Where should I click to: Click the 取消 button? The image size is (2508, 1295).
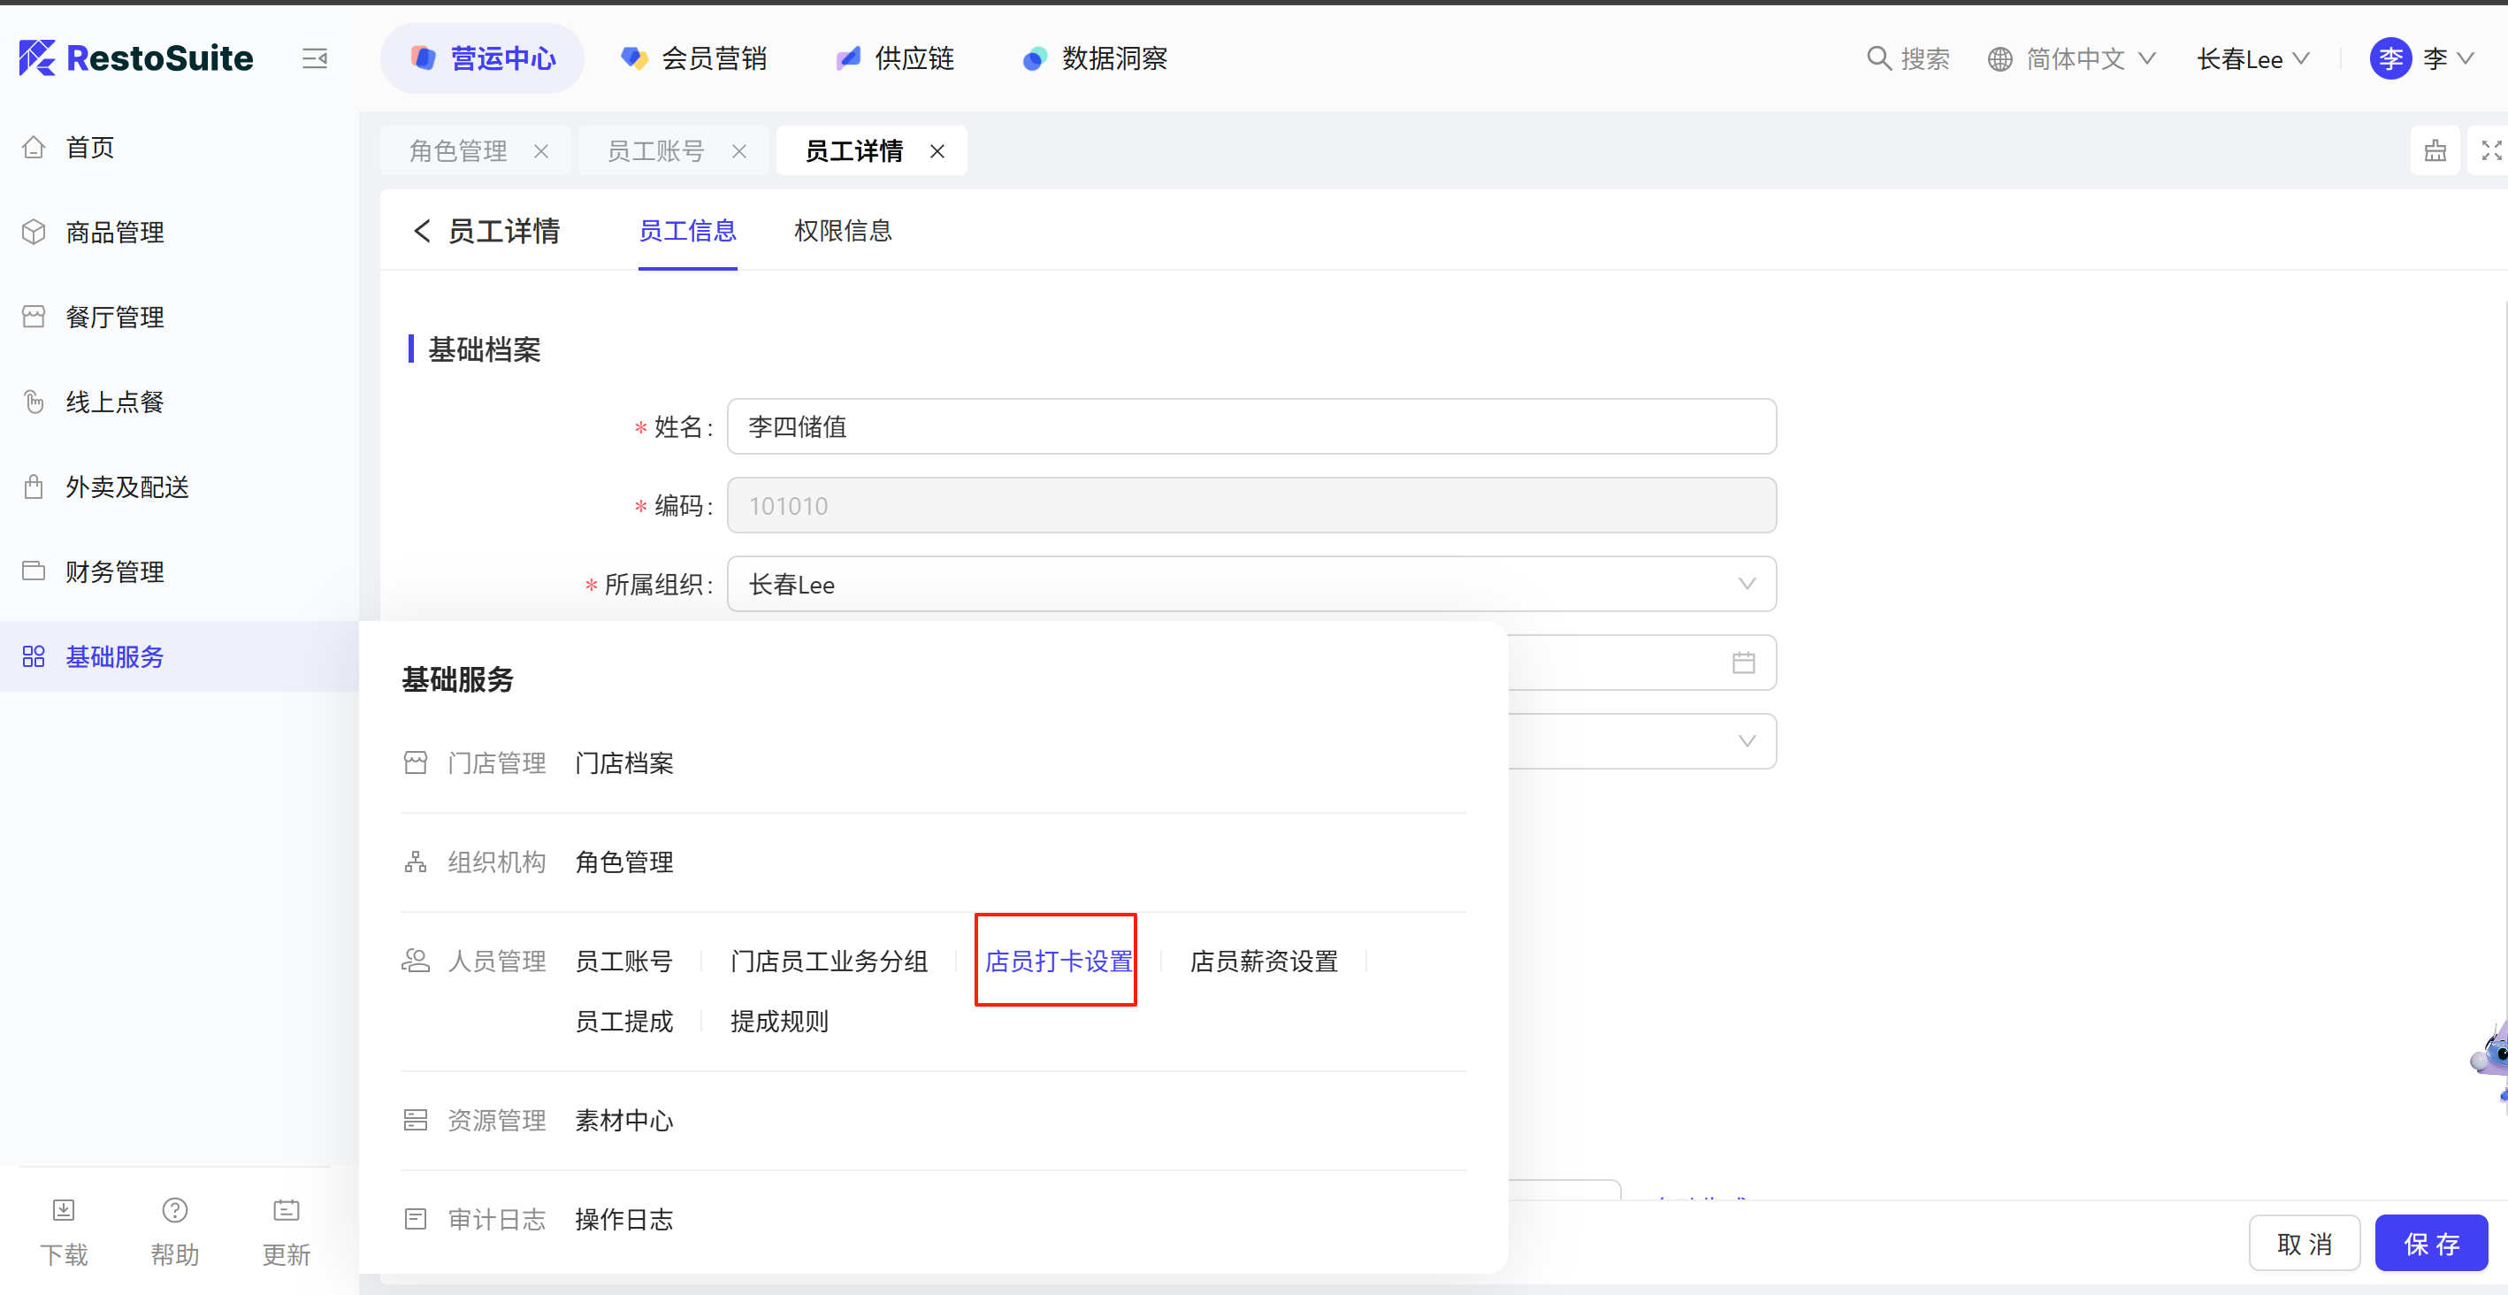point(2305,1244)
